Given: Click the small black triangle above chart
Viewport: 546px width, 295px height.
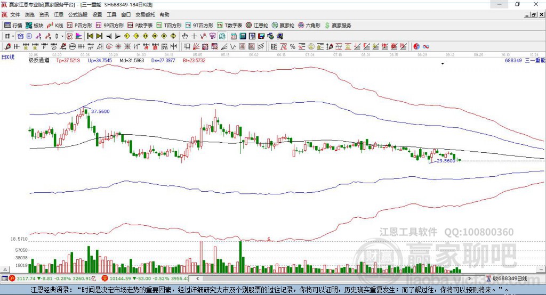Looking at the screenshot, I should [x=443, y=64].
